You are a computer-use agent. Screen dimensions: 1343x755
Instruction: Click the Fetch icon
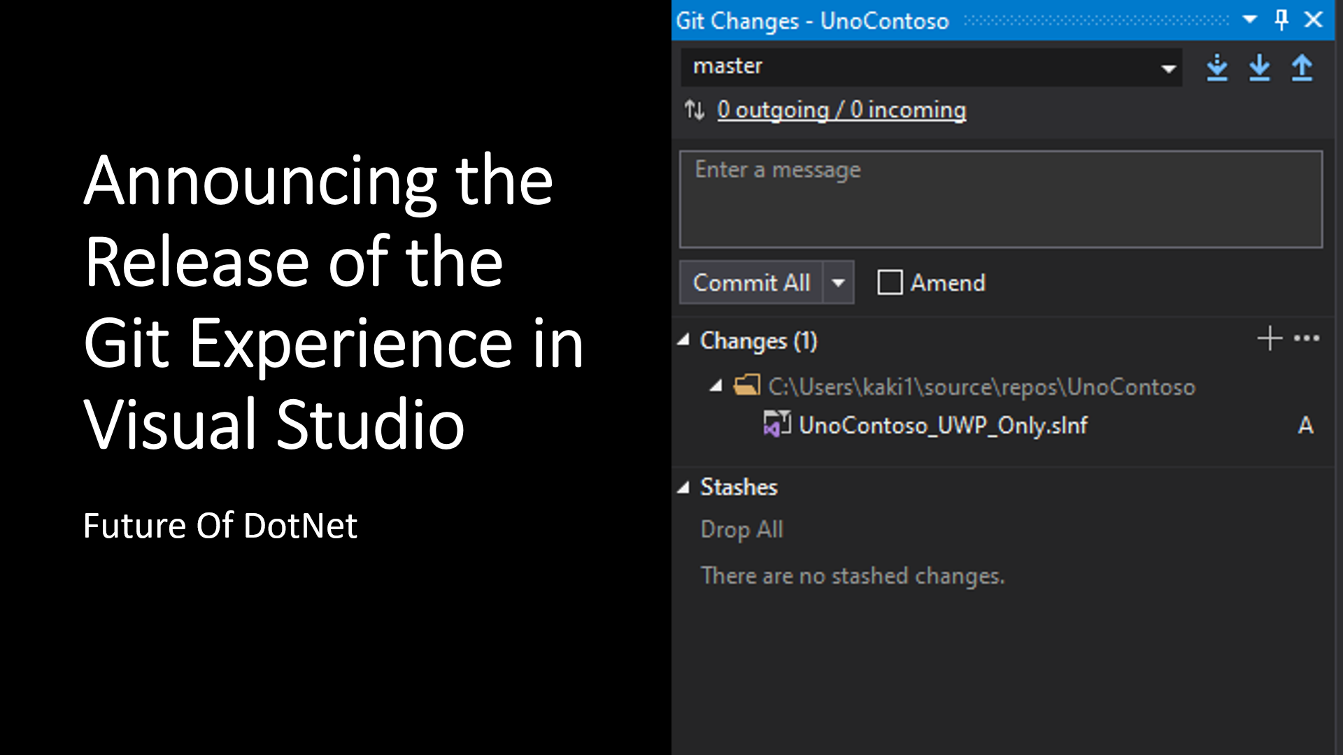point(1217,68)
